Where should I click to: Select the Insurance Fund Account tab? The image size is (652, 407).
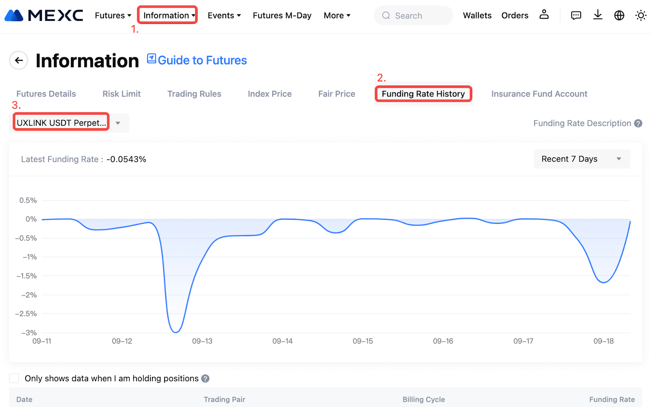coord(539,94)
